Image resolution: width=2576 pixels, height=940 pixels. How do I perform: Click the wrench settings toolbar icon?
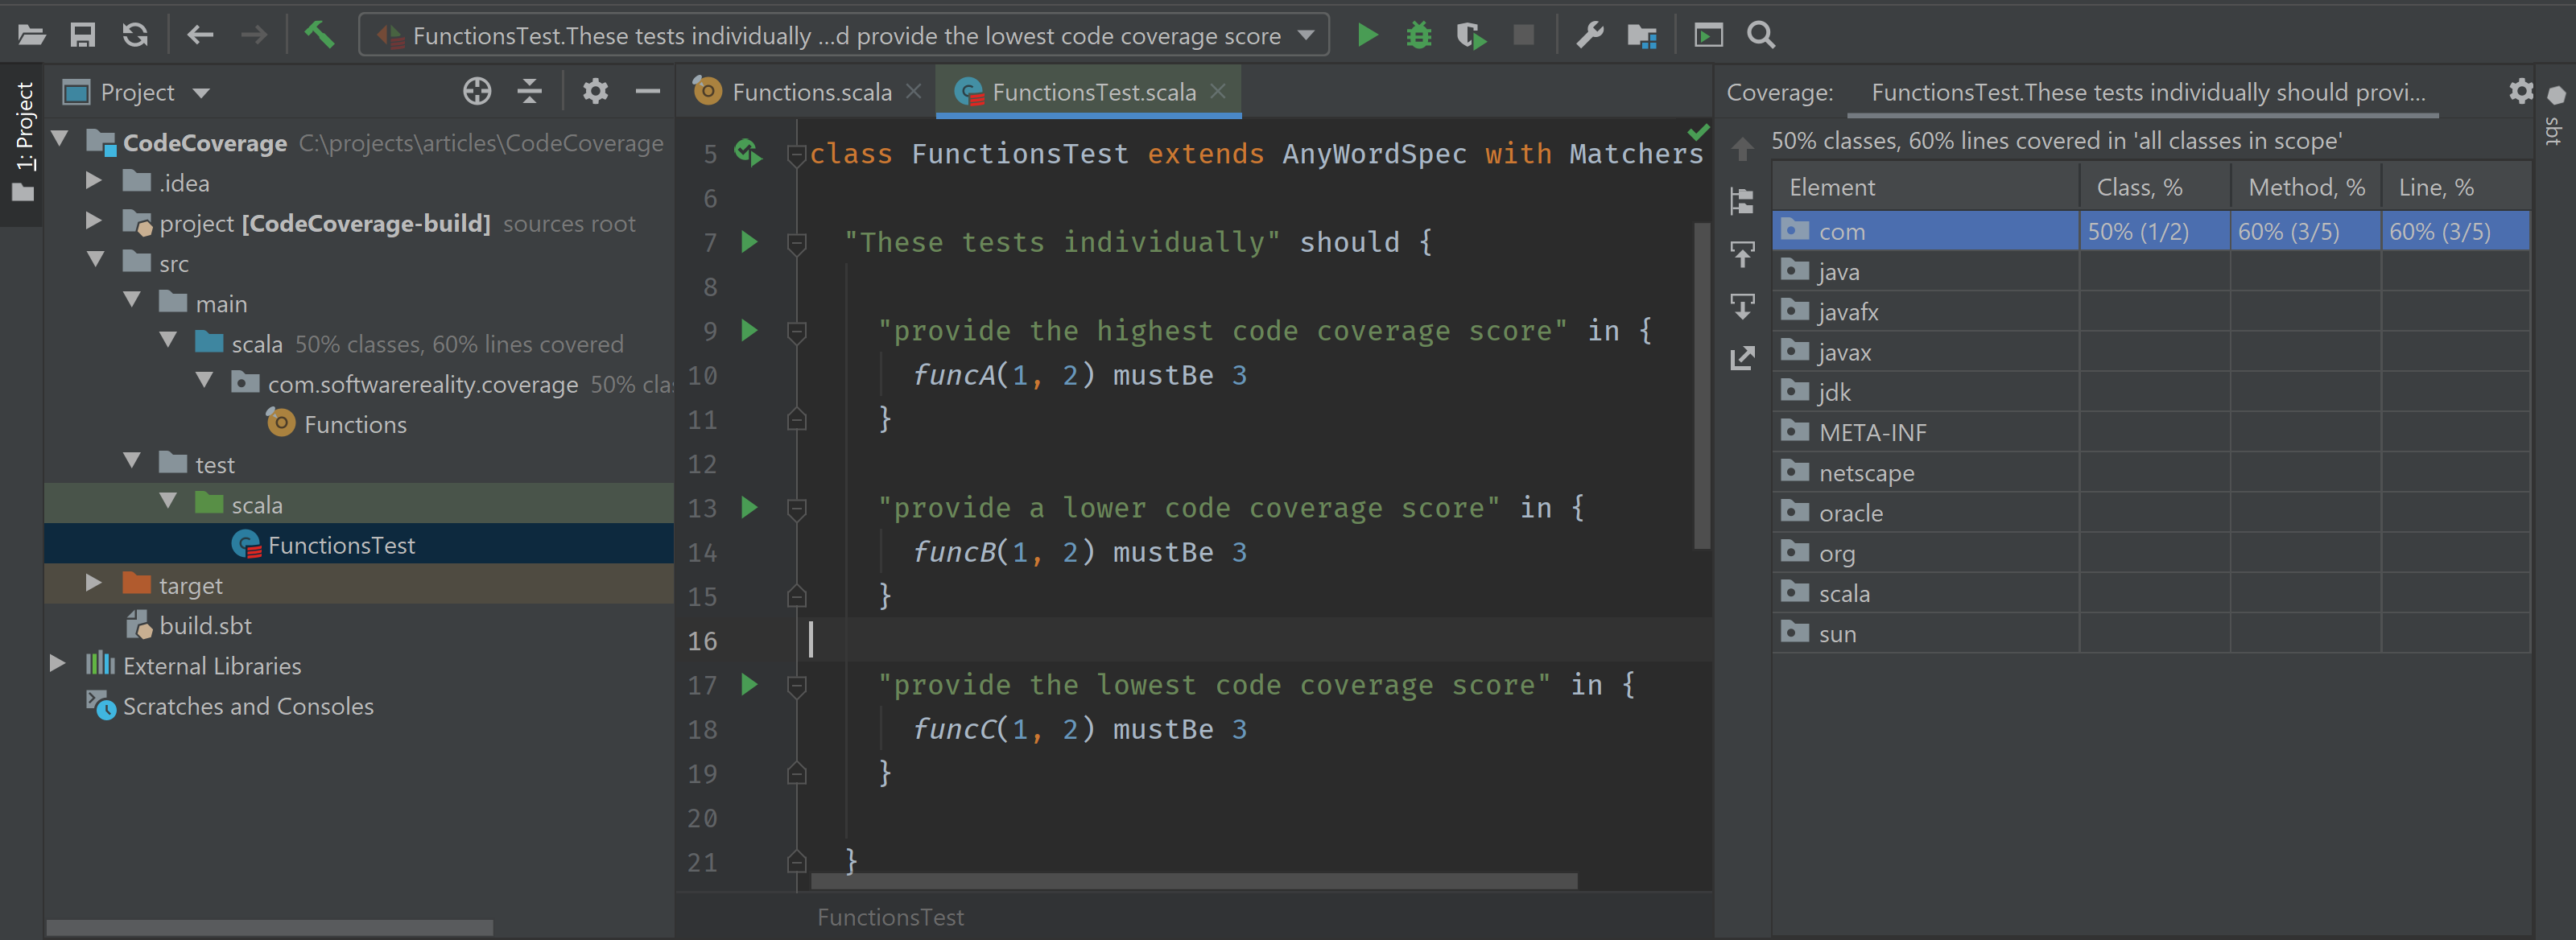[1590, 35]
